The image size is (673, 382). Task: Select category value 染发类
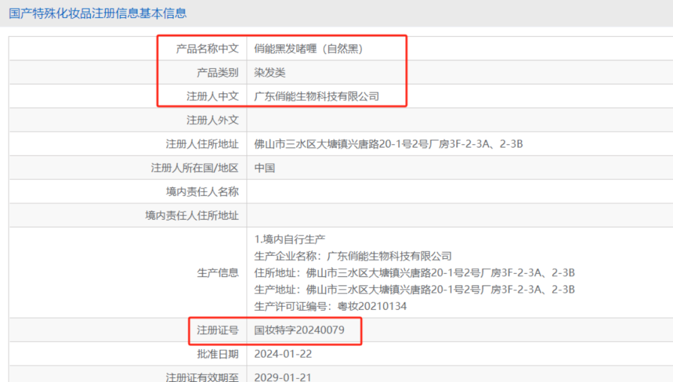pyautogui.click(x=270, y=72)
